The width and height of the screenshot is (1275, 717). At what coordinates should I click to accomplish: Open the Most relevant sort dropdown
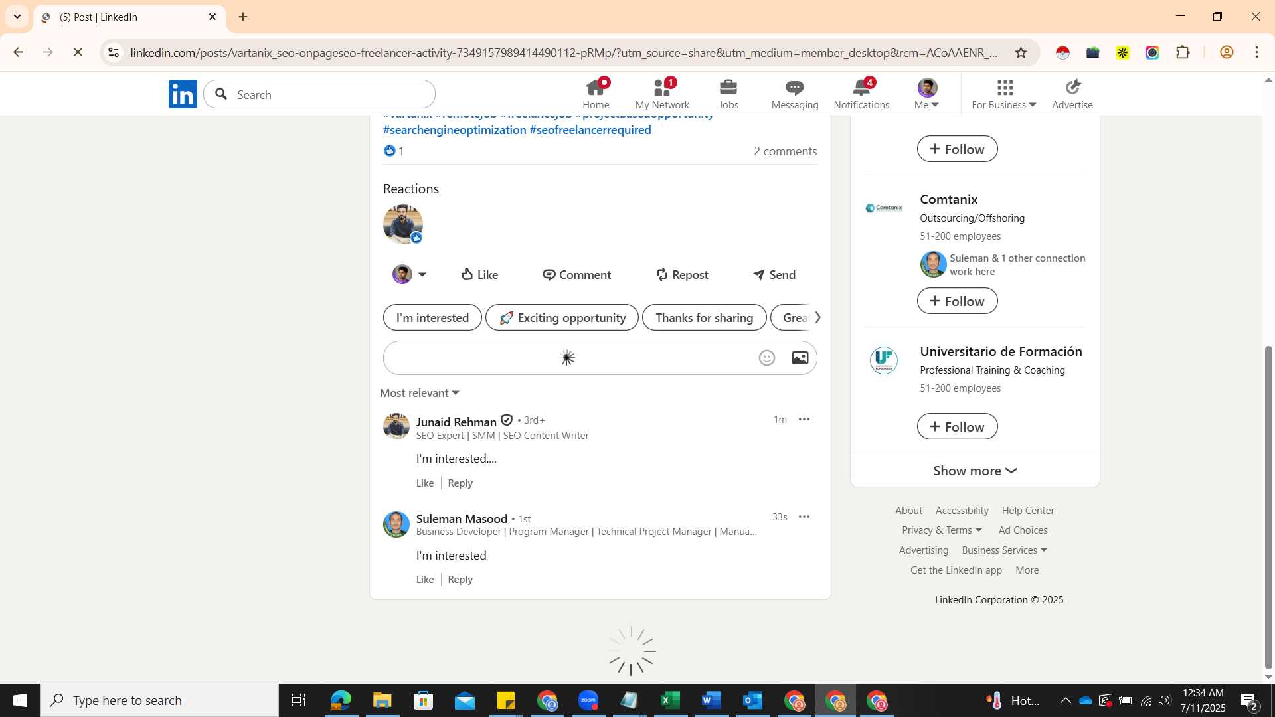click(420, 393)
